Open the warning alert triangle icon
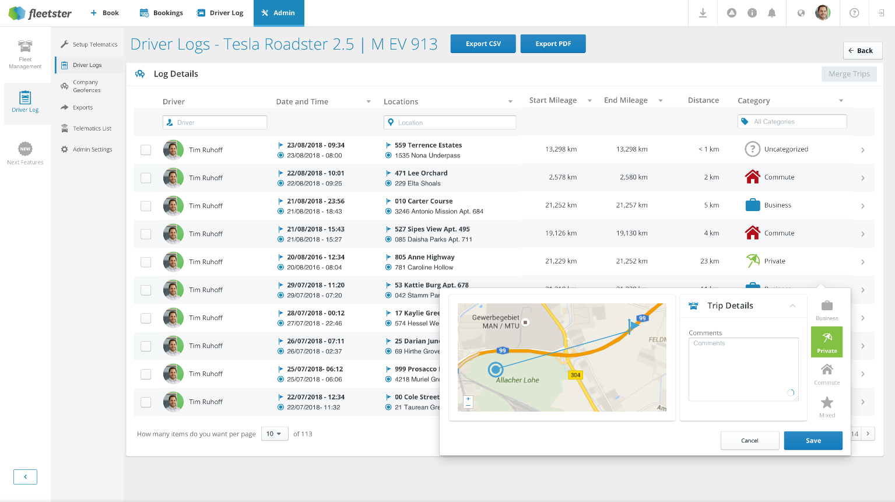This screenshot has width=895, height=502. (x=732, y=13)
